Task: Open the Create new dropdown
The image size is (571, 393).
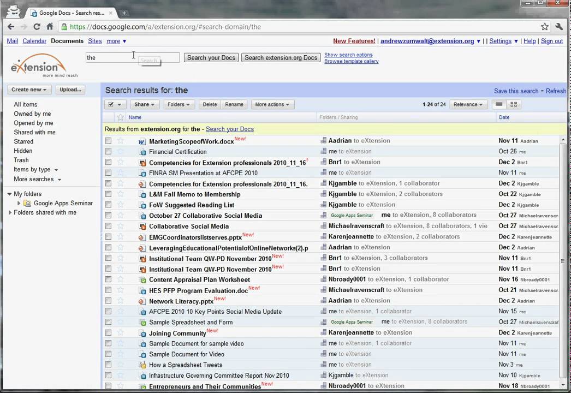Action: coord(29,90)
